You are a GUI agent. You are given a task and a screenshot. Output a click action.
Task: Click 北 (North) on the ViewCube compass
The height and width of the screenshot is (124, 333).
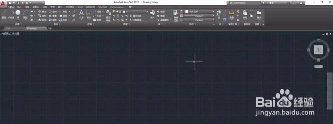tap(319, 40)
